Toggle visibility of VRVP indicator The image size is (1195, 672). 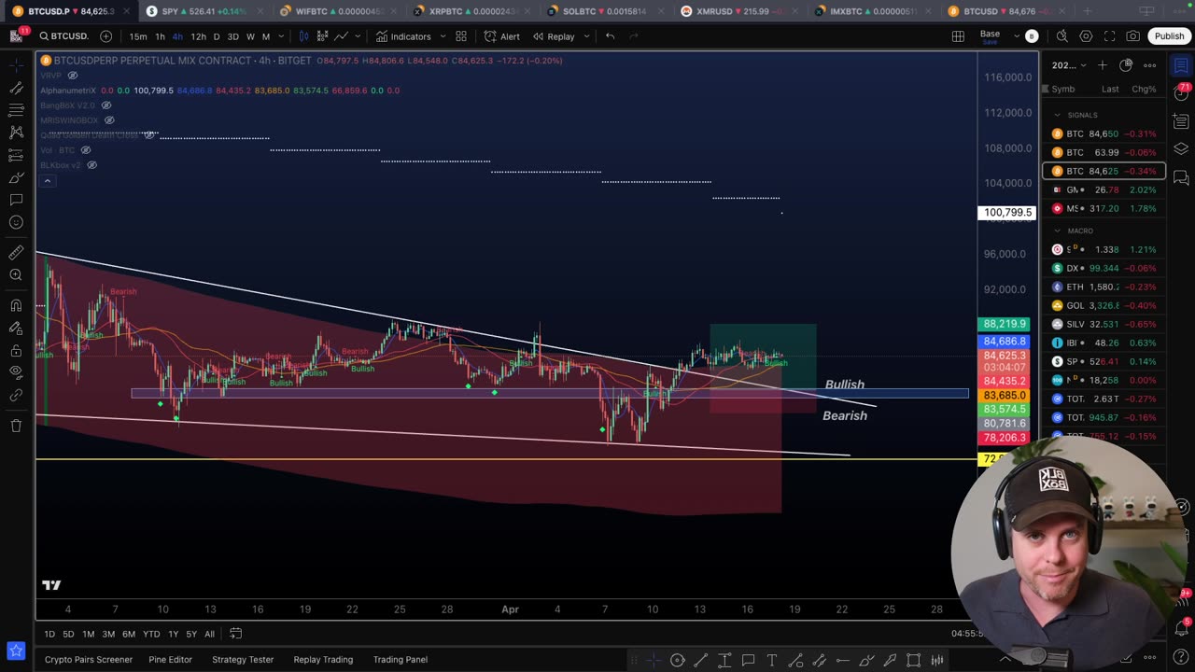[73, 76]
